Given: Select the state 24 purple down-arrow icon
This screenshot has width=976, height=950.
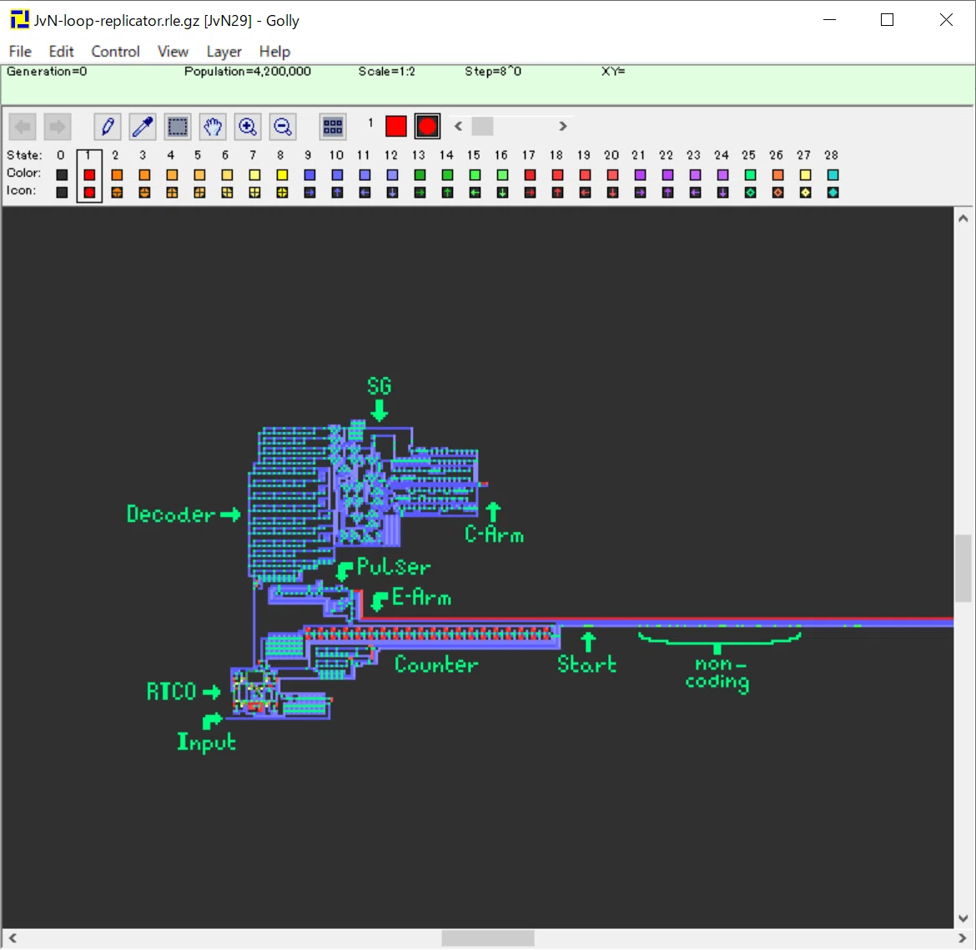Looking at the screenshot, I should pos(723,193).
